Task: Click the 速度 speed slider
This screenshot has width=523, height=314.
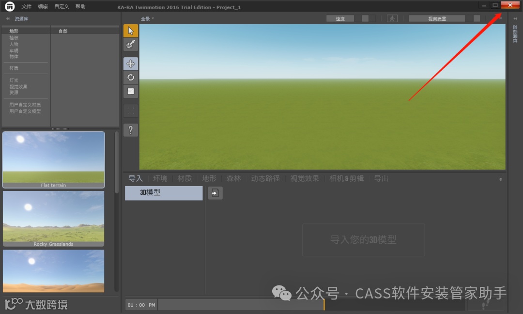Action: [x=351, y=19]
